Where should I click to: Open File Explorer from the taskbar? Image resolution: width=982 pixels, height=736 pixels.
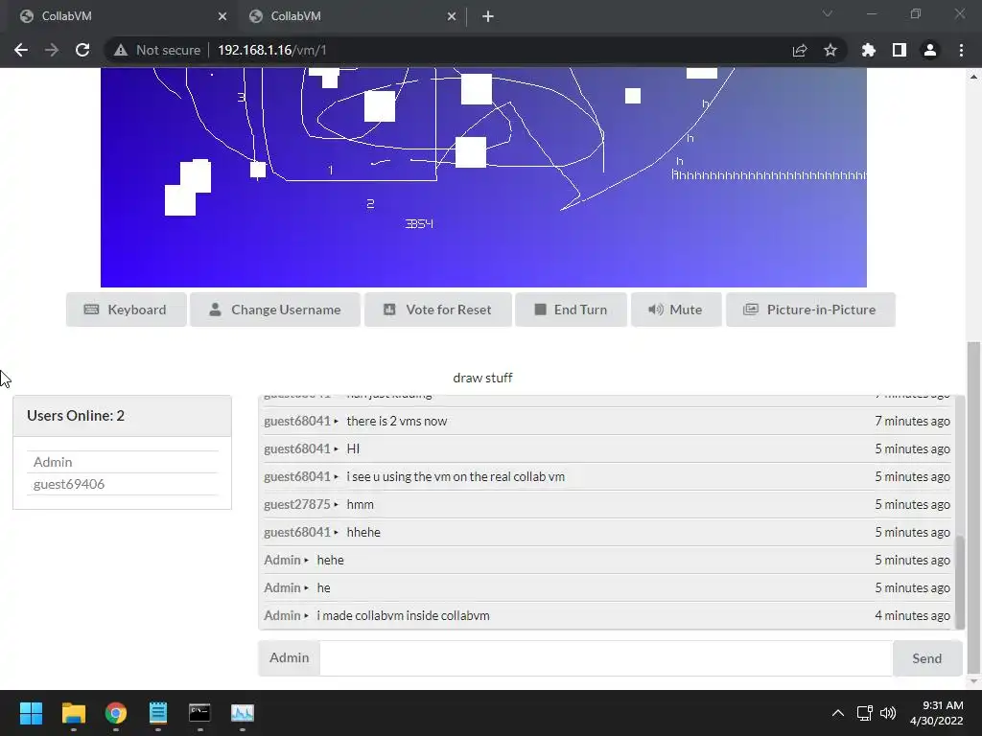point(73,713)
